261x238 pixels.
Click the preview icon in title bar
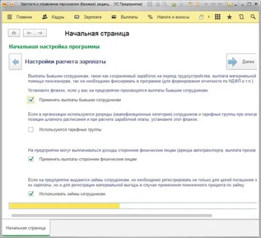(x=164, y=4)
